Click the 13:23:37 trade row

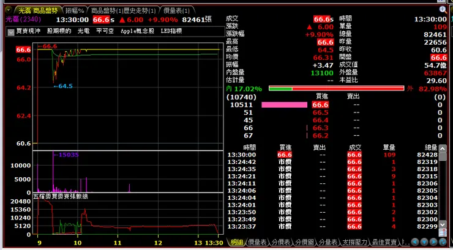333,226
